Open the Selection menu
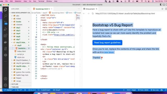Screen dimensions: 167x94 (x=18, y=1)
